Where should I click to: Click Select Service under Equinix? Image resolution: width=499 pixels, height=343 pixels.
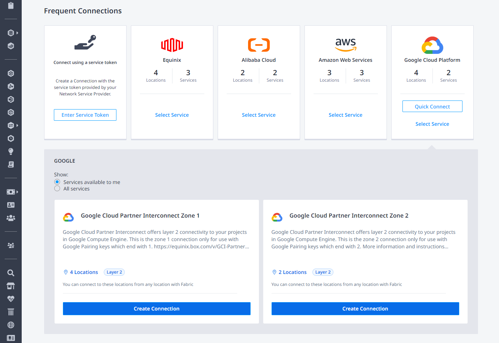click(x=172, y=115)
